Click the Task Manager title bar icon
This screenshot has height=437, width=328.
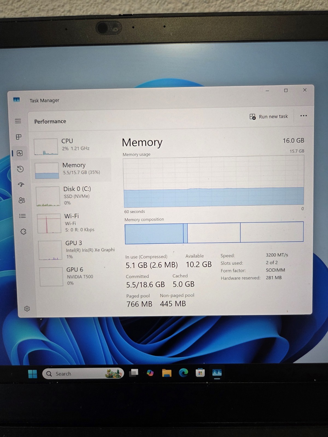(17, 100)
